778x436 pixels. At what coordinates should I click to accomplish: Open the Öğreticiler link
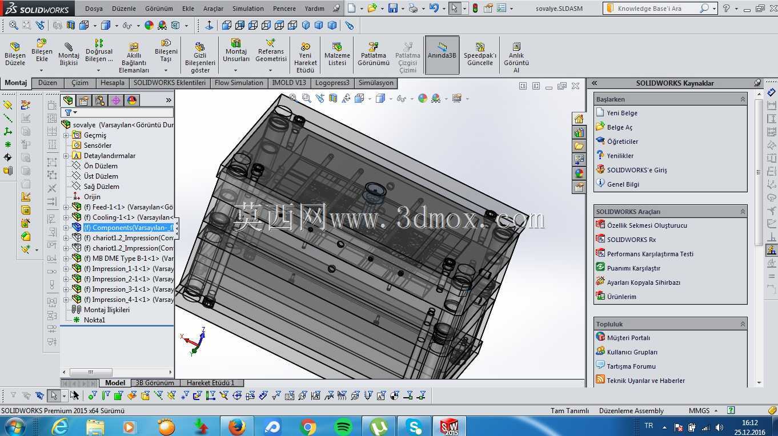[x=623, y=142]
